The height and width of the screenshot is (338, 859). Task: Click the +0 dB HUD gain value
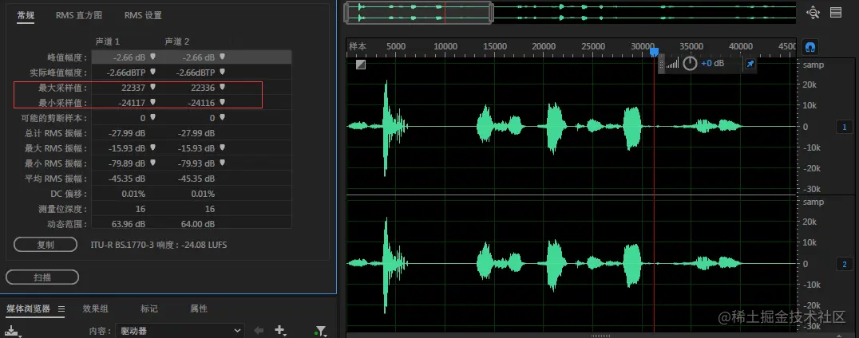click(x=713, y=64)
